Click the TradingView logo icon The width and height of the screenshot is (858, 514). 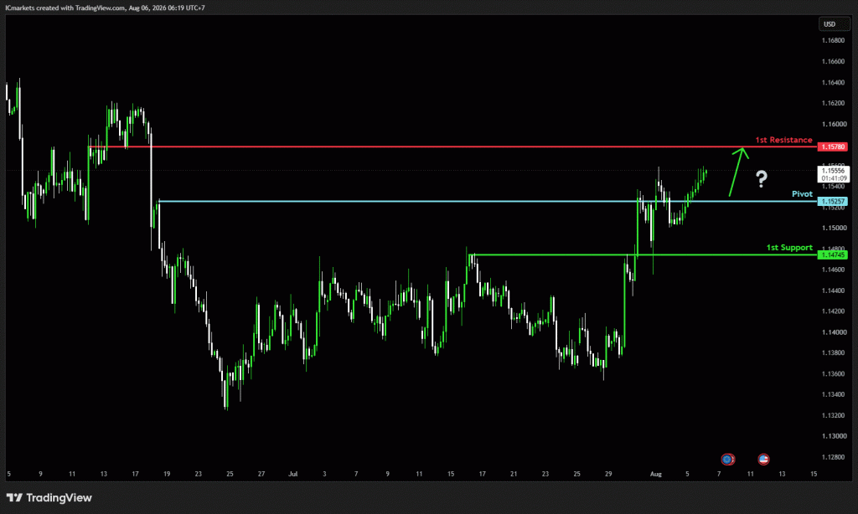(15, 497)
